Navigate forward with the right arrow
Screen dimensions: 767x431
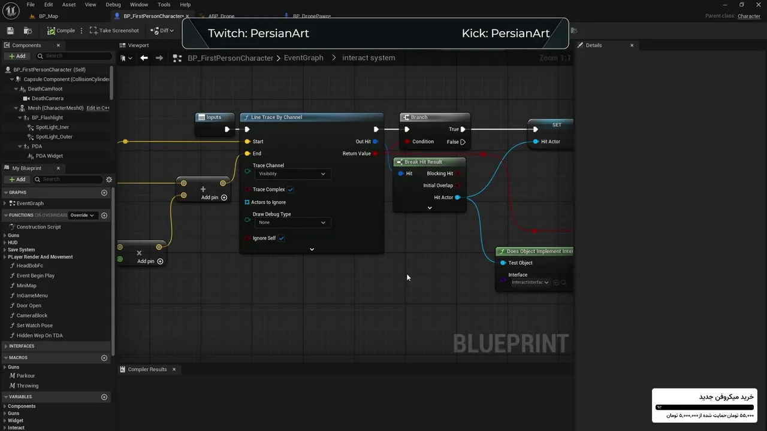(x=159, y=58)
